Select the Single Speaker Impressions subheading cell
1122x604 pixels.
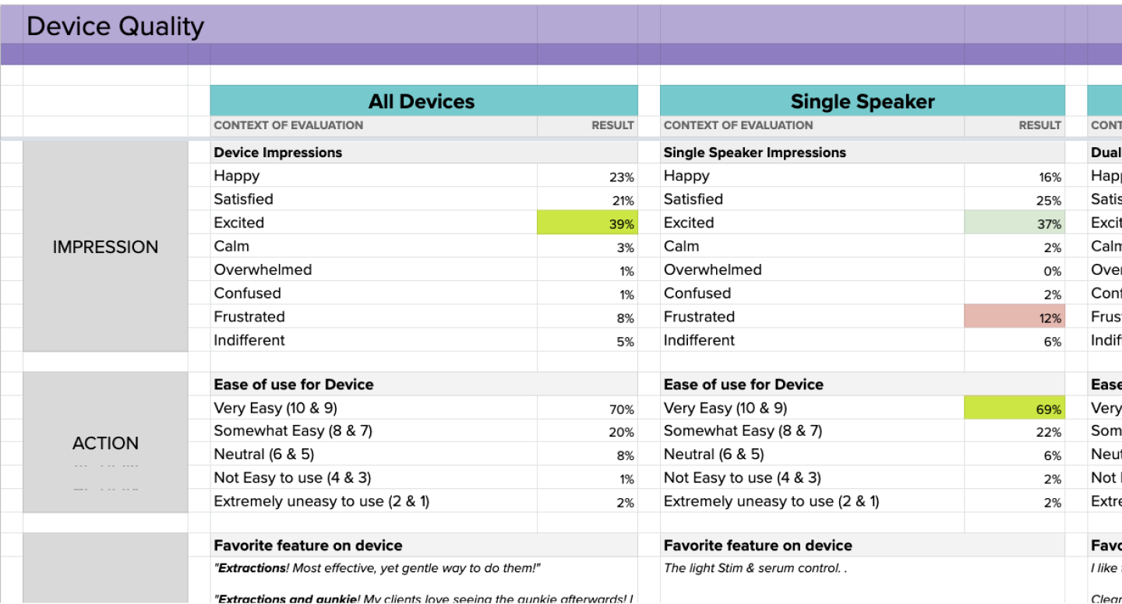pos(754,153)
